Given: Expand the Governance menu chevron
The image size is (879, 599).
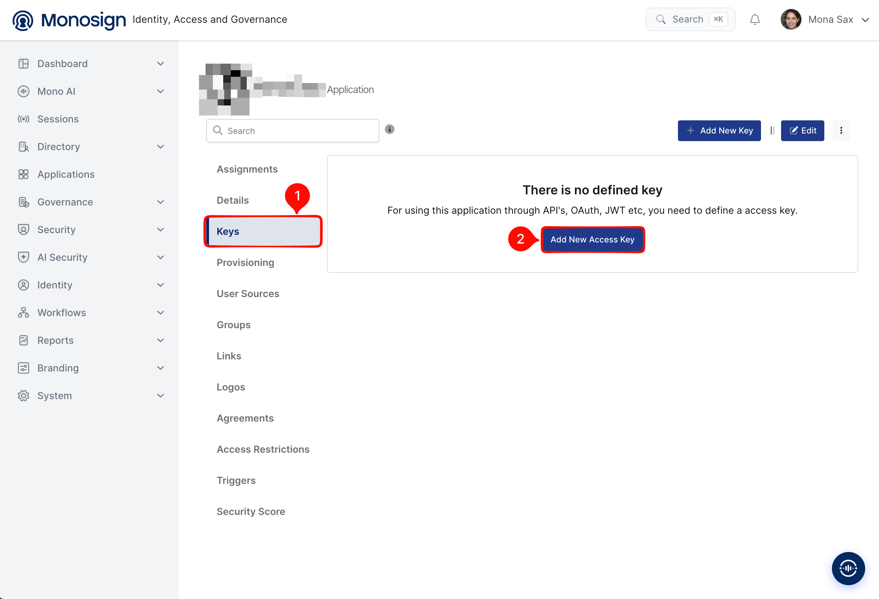Looking at the screenshot, I should point(160,202).
